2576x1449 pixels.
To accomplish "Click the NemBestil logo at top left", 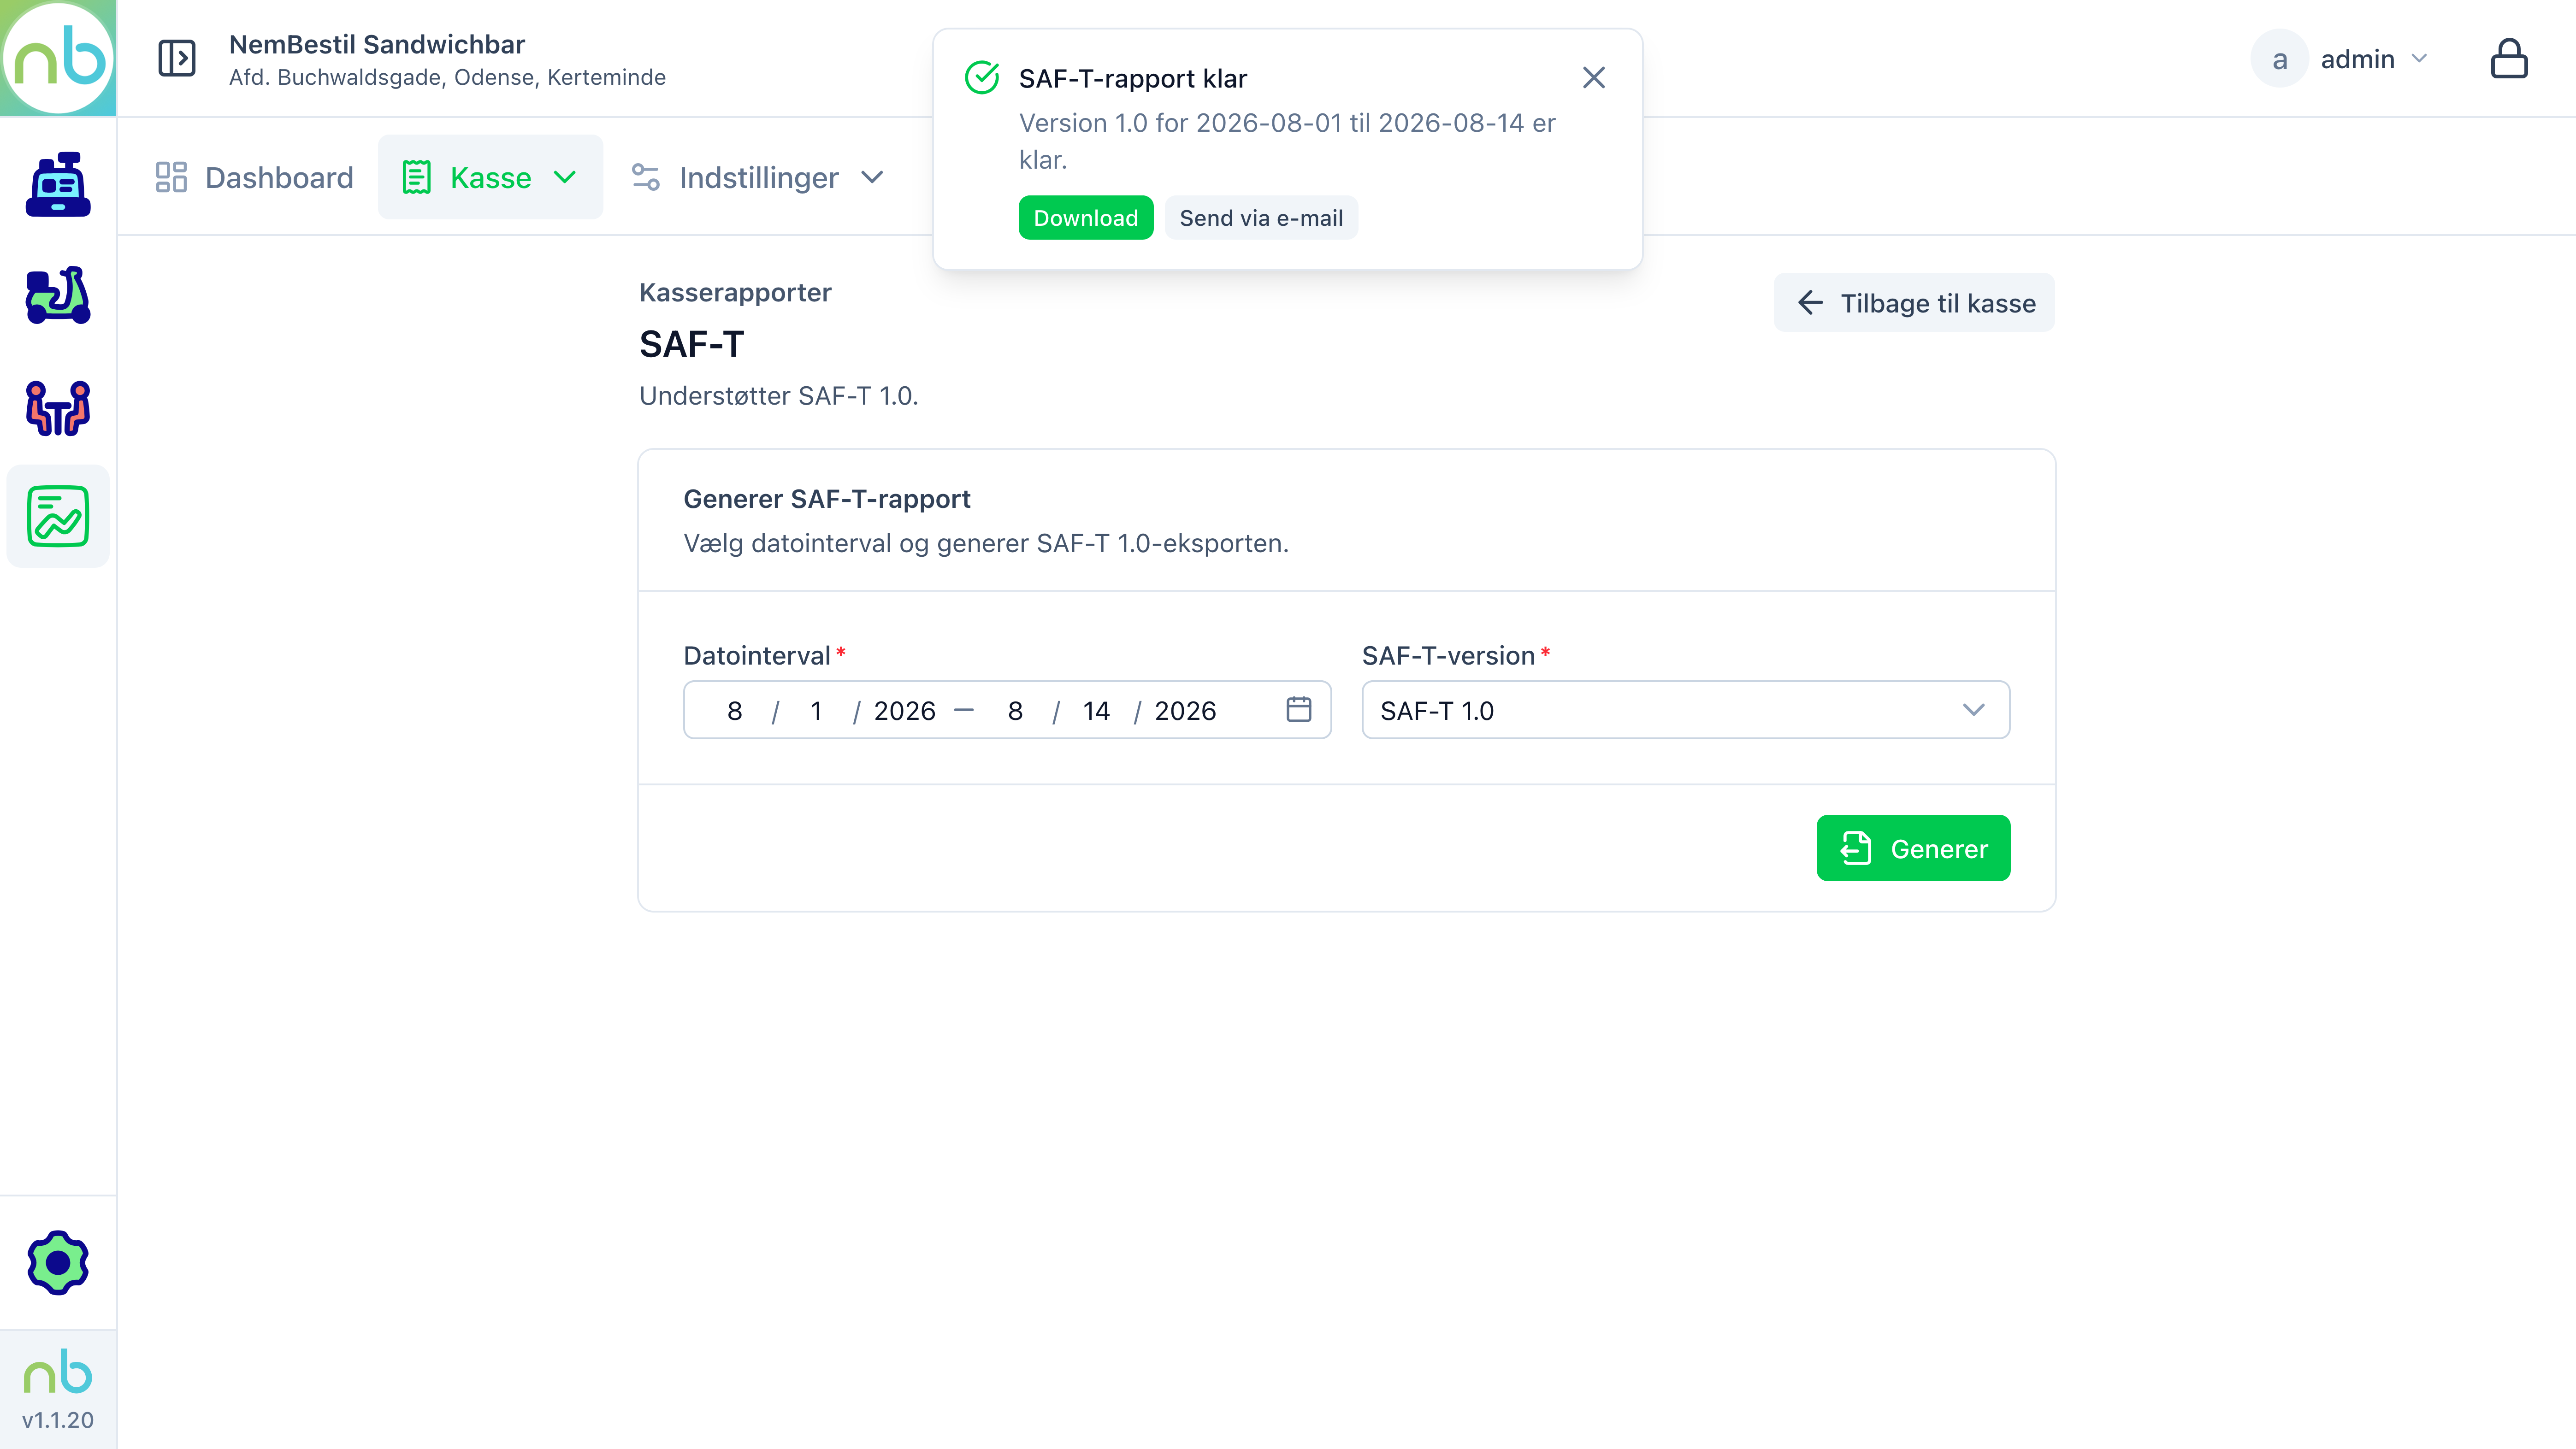I will click(x=58, y=58).
